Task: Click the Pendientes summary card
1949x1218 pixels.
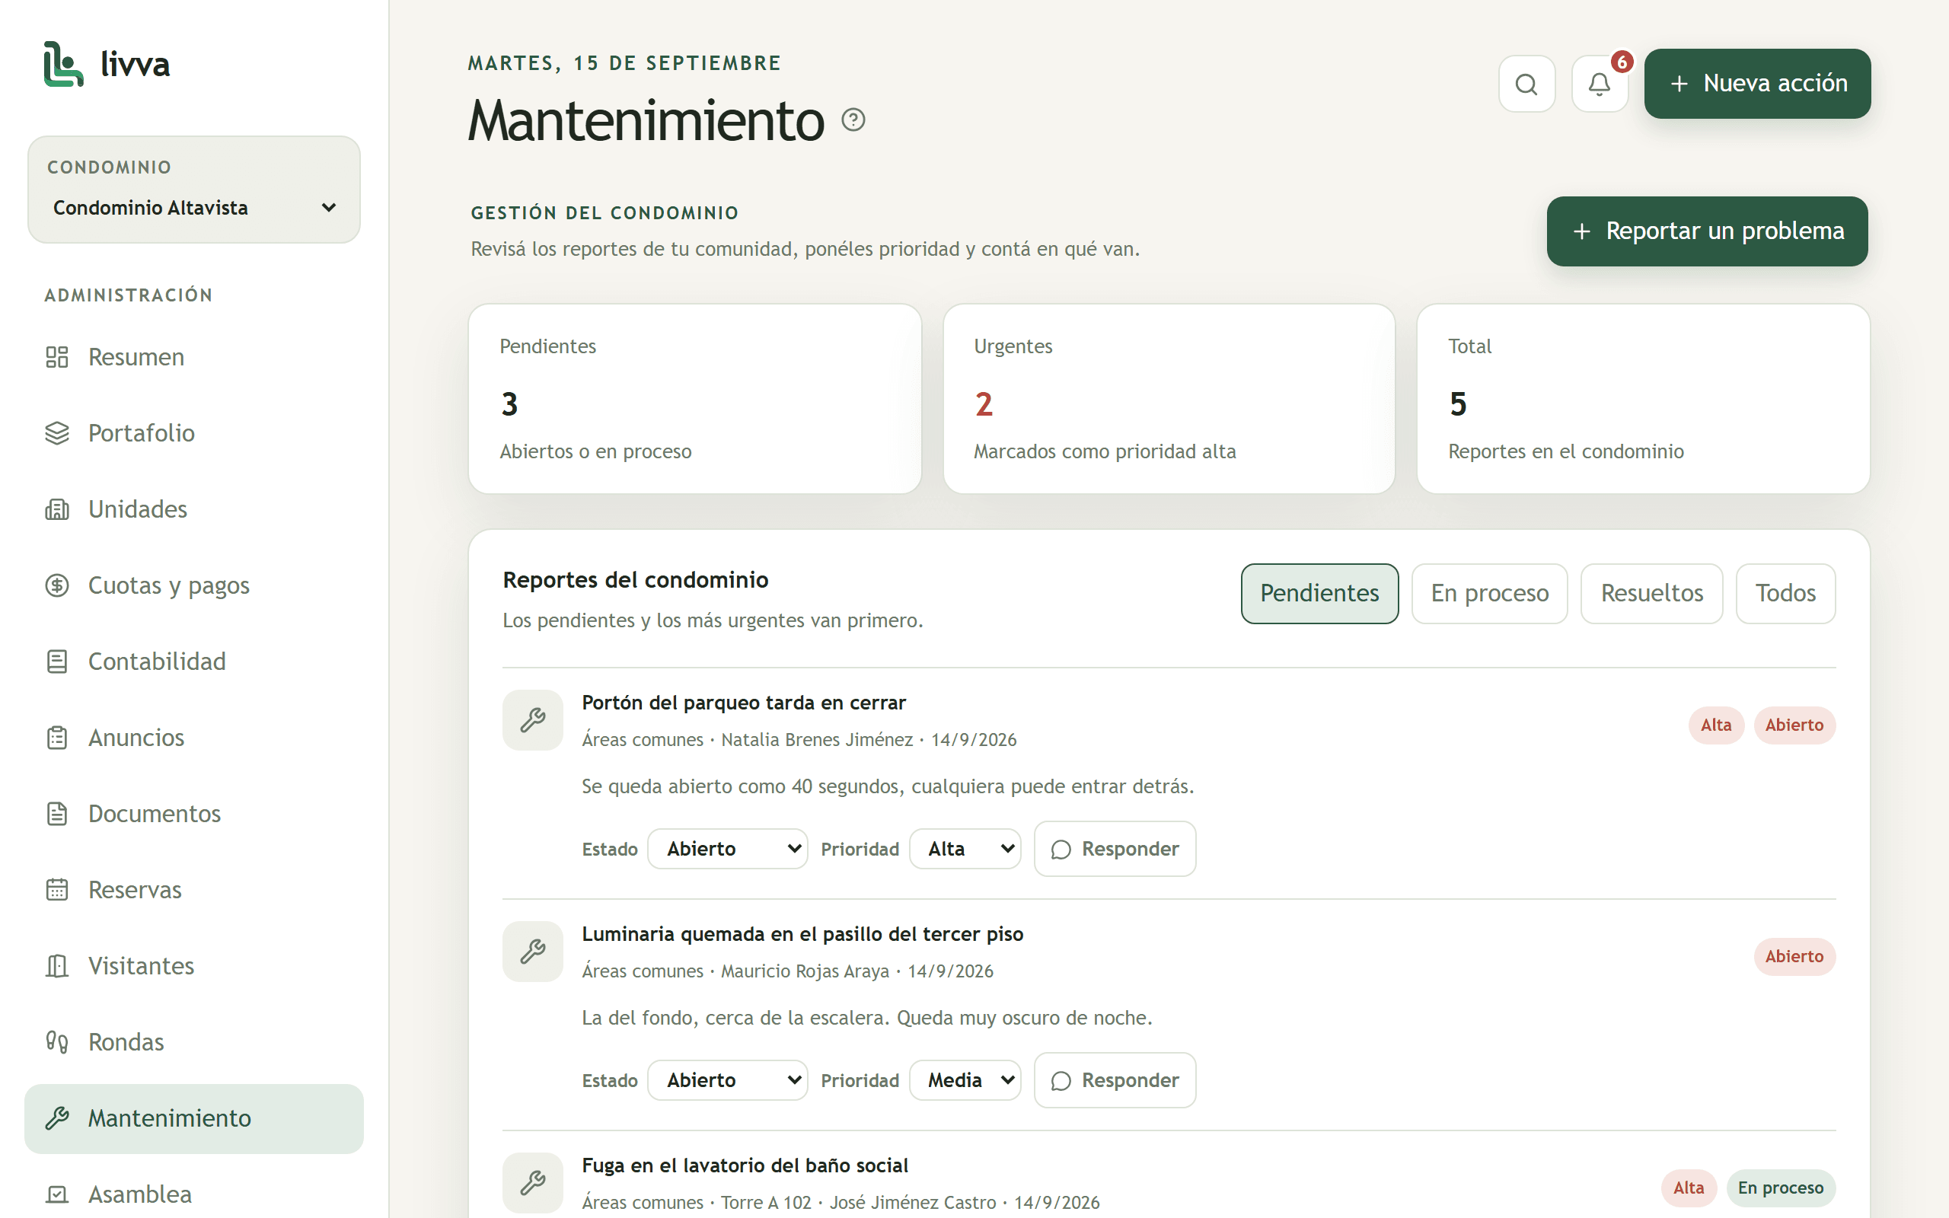Action: point(694,399)
